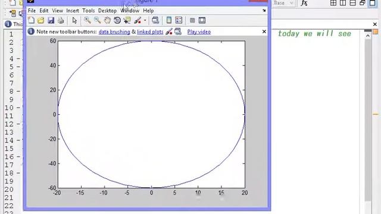The height and width of the screenshot is (214, 381).
Task: Close the editor information bar
Action: (x=375, y=24)
